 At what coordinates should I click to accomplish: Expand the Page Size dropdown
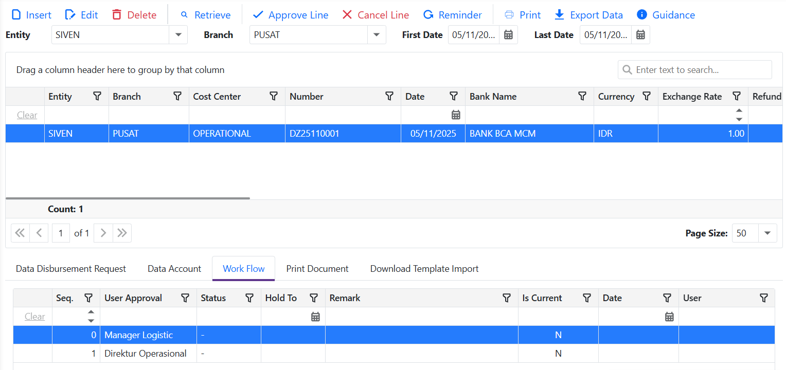coord(767,233)
